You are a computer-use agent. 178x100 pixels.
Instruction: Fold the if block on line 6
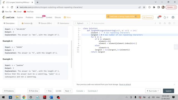click(x=80, y=39)
